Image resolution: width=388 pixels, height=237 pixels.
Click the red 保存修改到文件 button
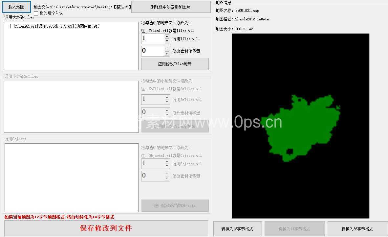click(x=106, y=228)
